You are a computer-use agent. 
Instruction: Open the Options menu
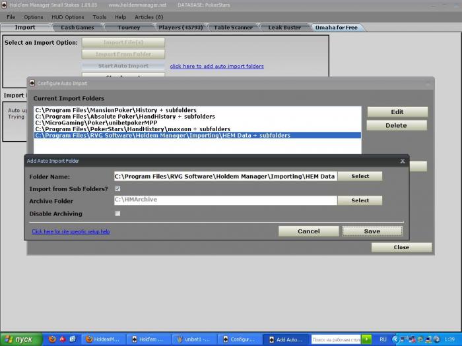coord(34,17)
